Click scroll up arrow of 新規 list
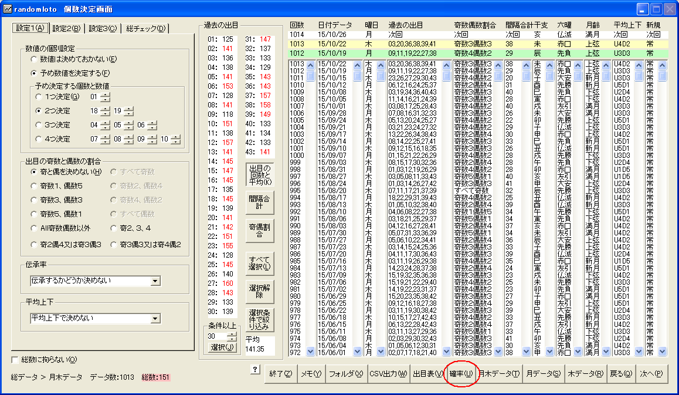The image size is (679, 395). tap(662, 65)
